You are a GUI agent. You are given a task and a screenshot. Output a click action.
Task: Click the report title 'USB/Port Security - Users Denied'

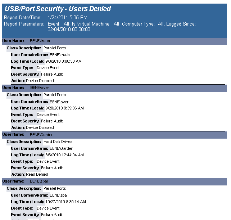[x=58, y=9]
